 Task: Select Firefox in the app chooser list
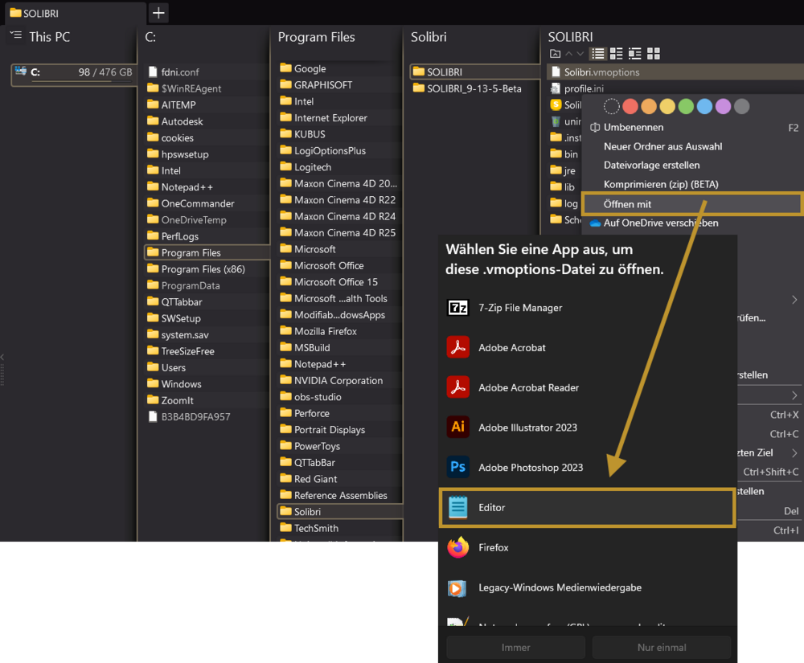point(588,547)
